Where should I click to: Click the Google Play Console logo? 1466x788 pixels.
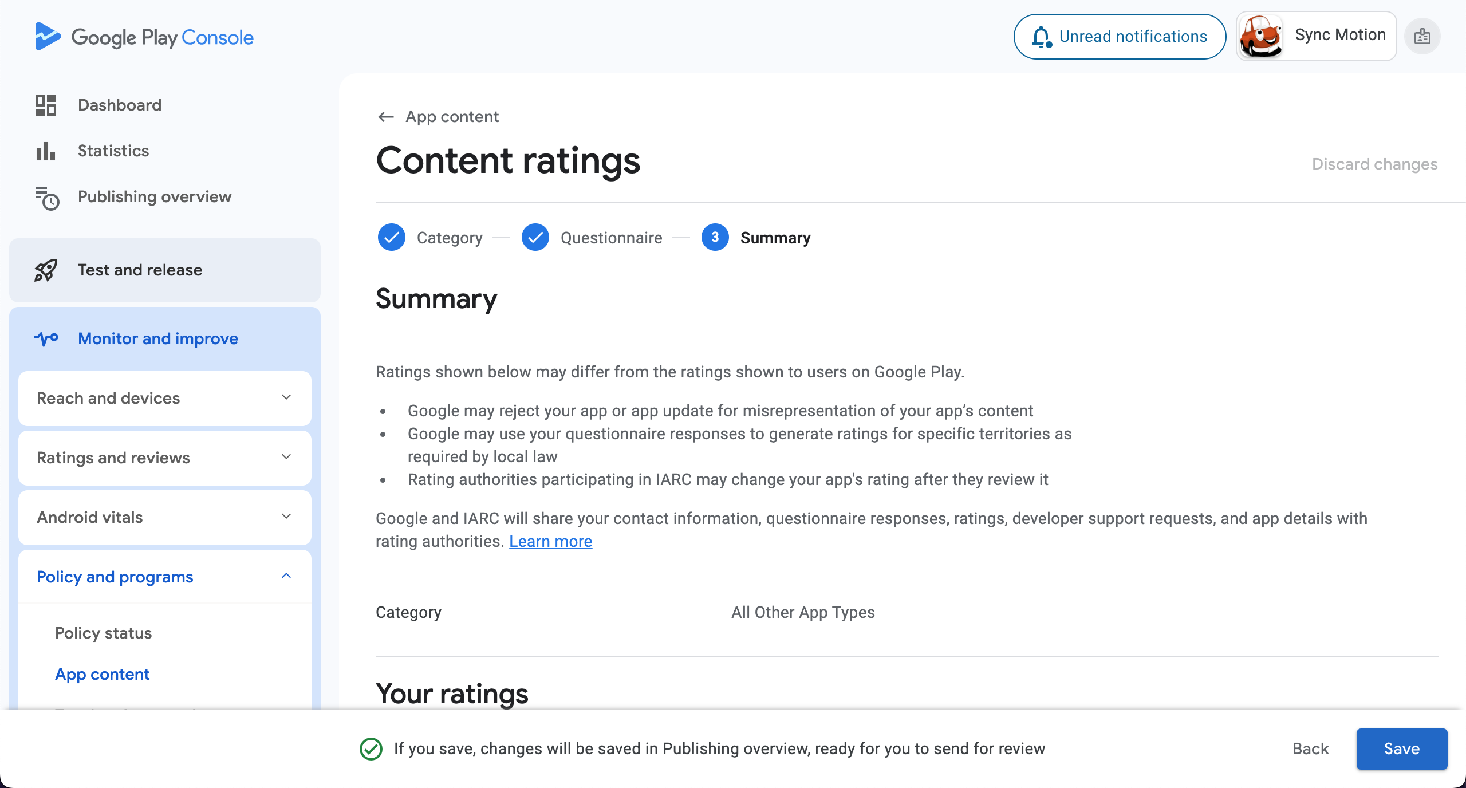click(x=144, y=37)
